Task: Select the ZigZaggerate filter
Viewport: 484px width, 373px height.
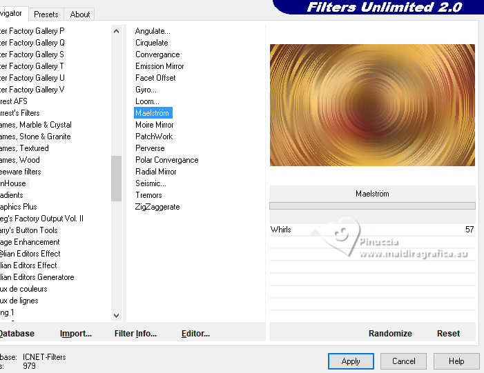Action: click(x=157, y=207)
